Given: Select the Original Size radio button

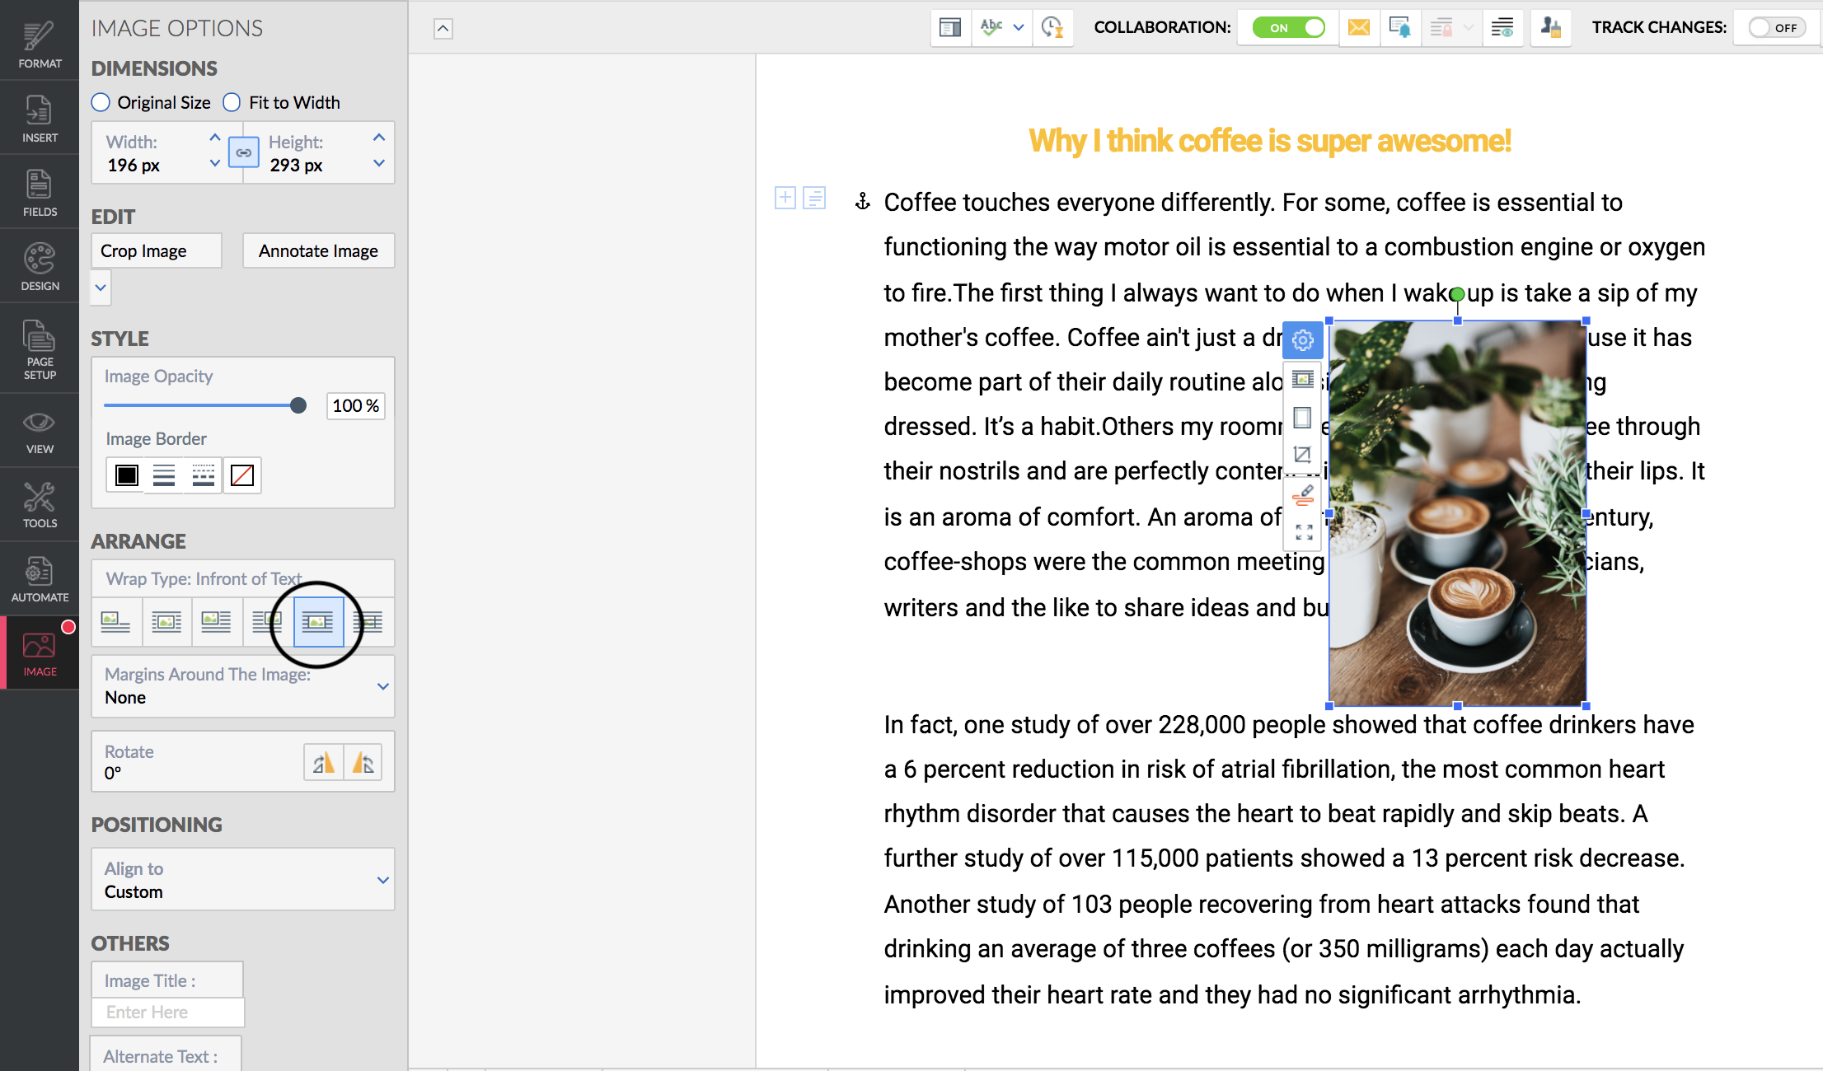Looking at the screenshot, I should pyautogui.click(x=101, y=102).
